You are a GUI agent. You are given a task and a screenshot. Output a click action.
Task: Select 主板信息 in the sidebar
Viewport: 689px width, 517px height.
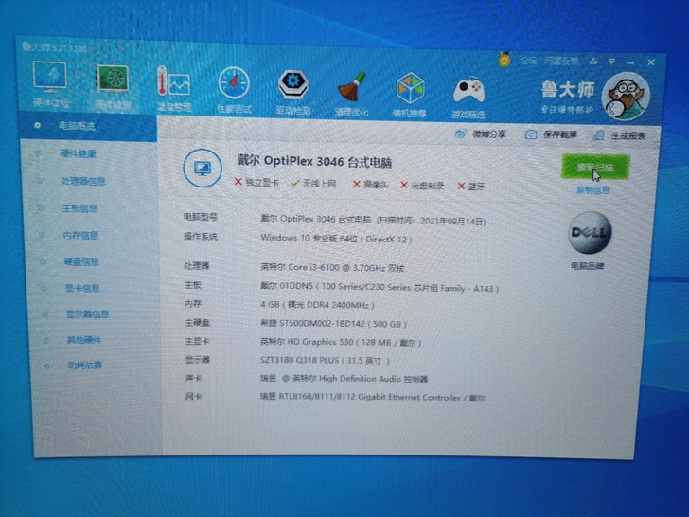click(x=79, y=208)
